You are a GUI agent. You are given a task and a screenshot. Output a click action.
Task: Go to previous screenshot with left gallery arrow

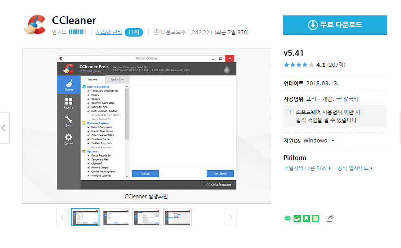4,128
